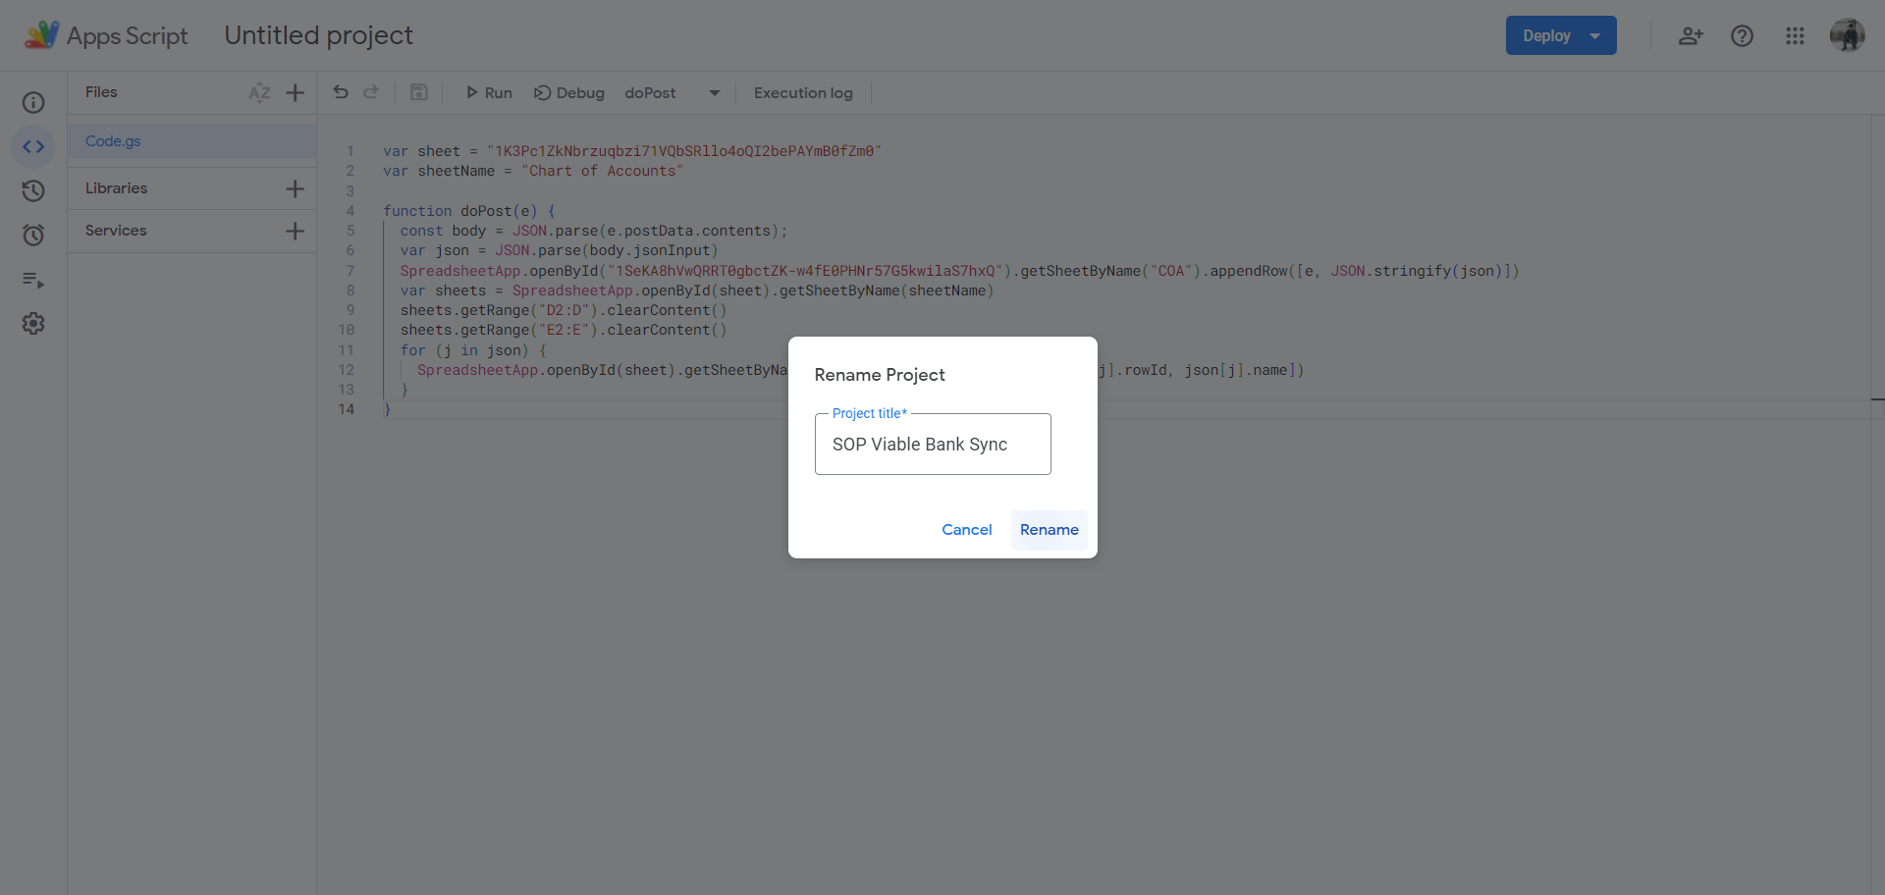
Task: Click the Redo arrow icon
Action: pos(371,92)
